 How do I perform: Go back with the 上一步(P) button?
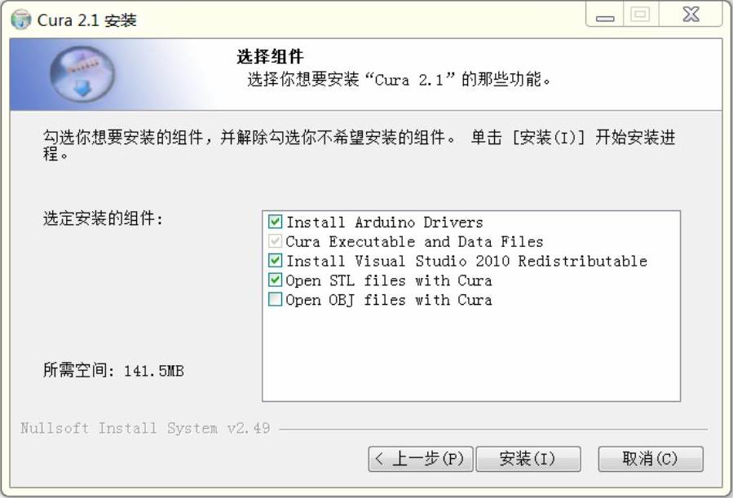[420, 459]
